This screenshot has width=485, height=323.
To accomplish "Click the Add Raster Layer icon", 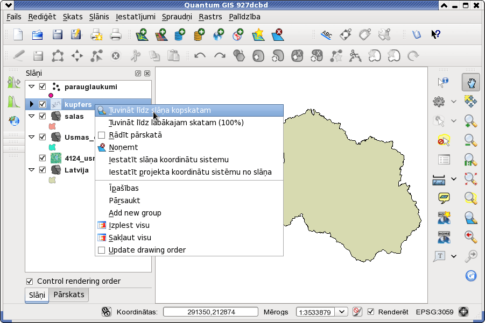I will pyautogui.click(x=161, y=34).
